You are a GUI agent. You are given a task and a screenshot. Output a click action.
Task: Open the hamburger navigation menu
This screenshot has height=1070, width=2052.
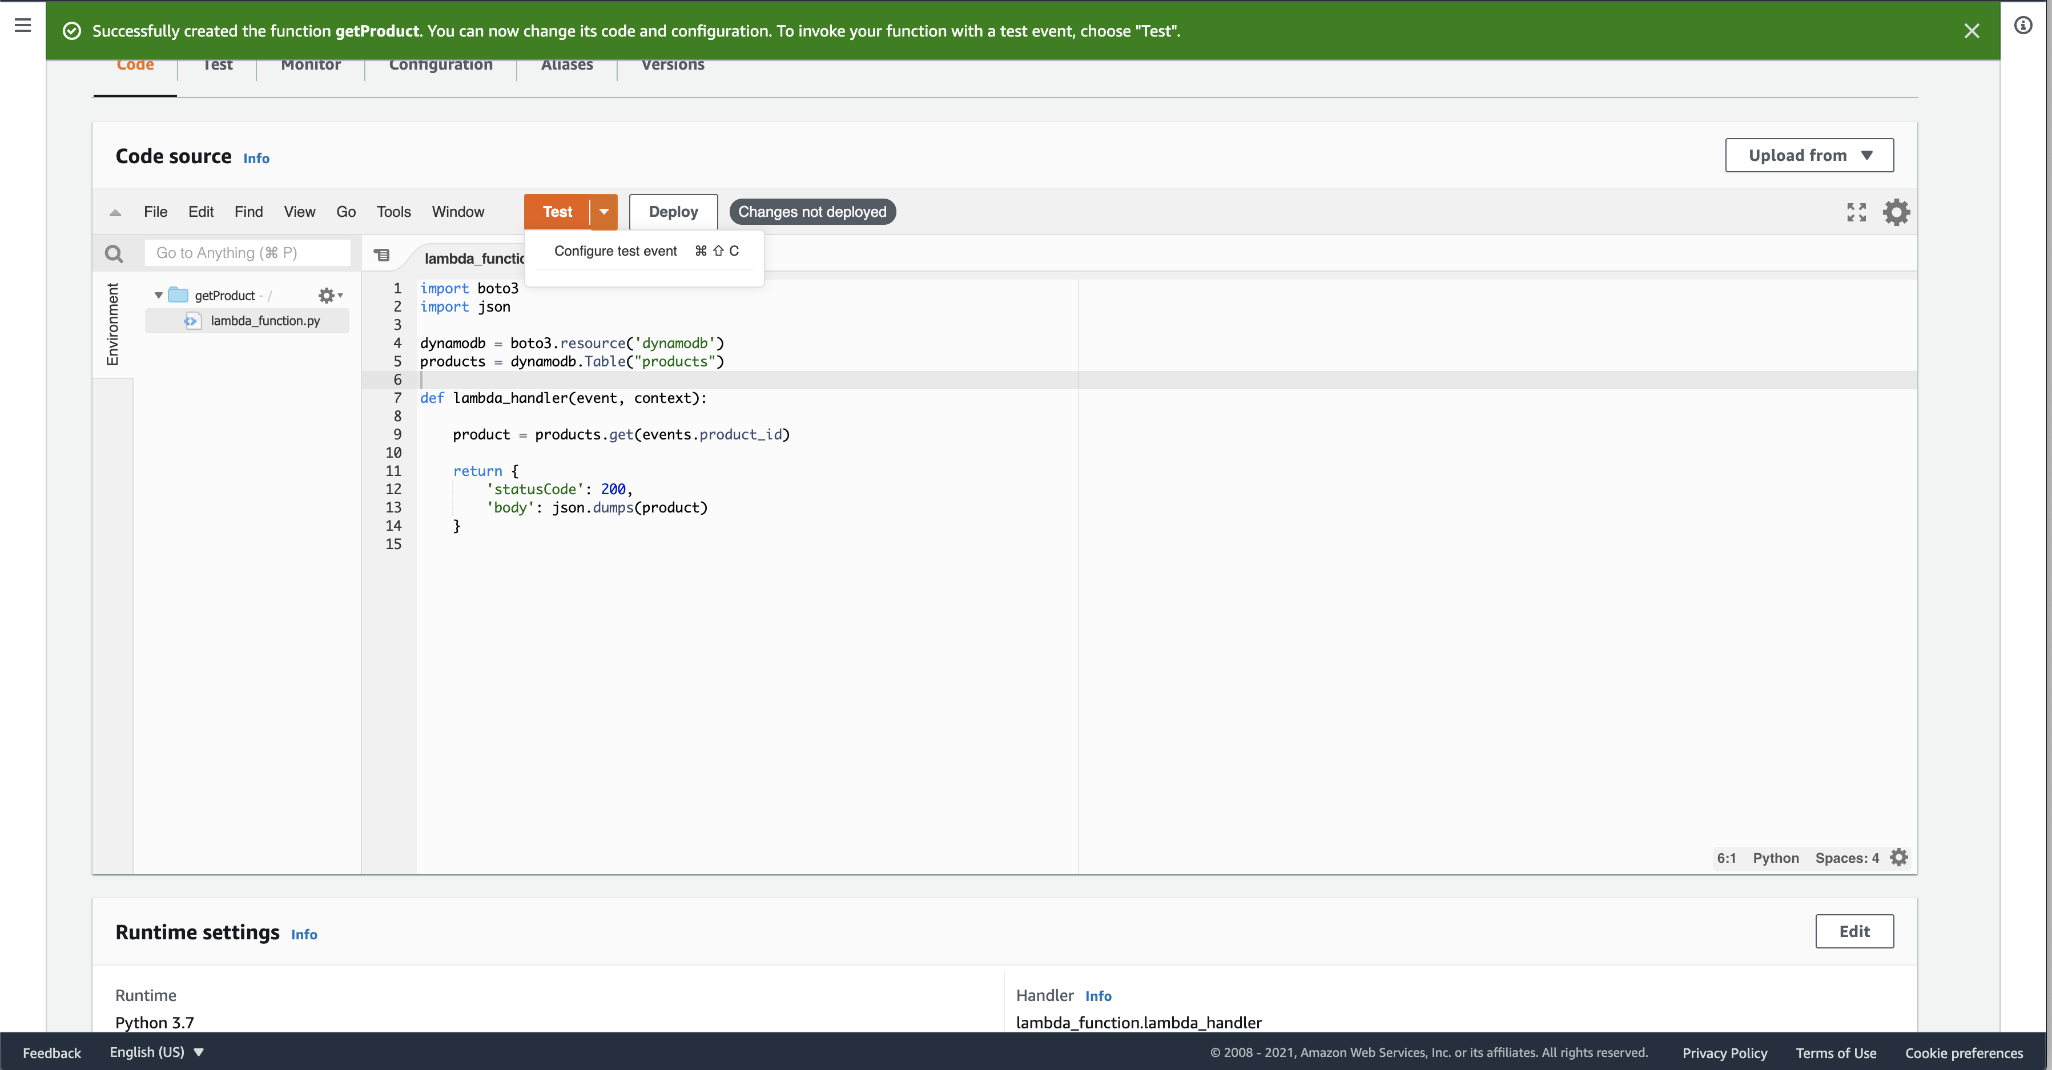[22, 26]
